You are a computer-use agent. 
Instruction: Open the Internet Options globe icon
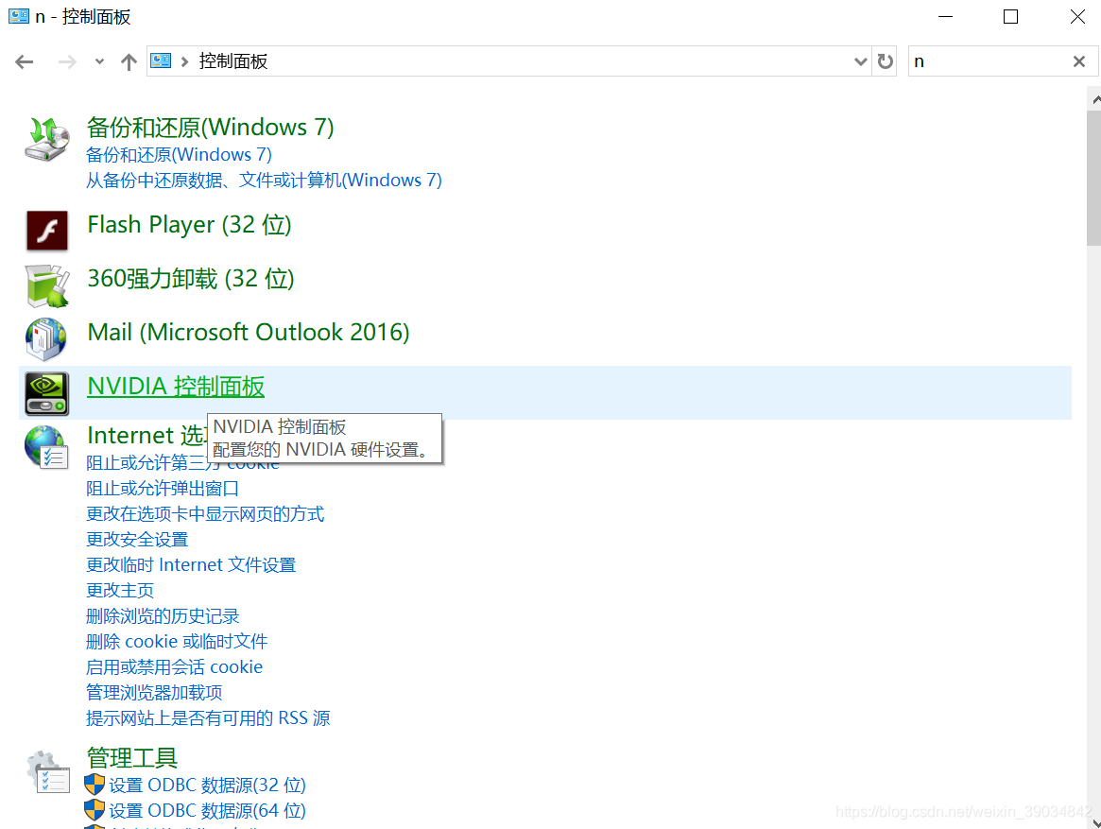(x=46, y=447)
